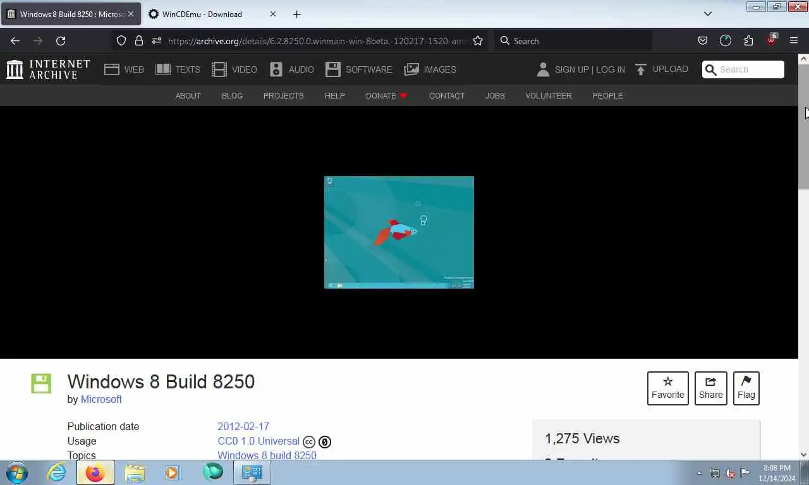Open the WEB media section icon
Image resolution: width=809 pixels, height=485 pixels.
(x=112, y=69)
